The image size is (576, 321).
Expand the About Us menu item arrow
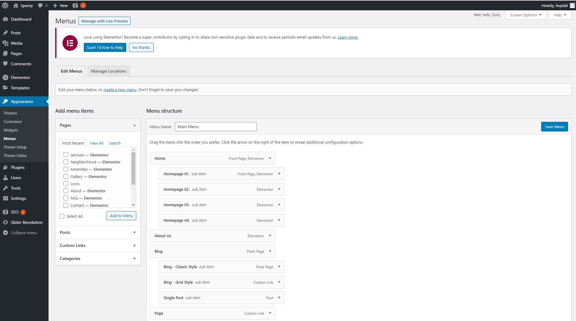(x=270, y=236)
